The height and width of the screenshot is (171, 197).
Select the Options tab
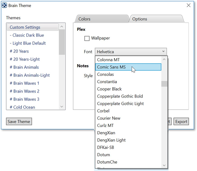(140, 19)
